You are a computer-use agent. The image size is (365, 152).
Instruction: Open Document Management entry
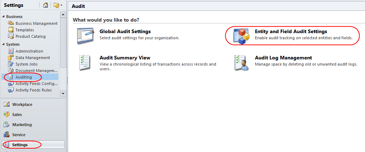(37, 71)
